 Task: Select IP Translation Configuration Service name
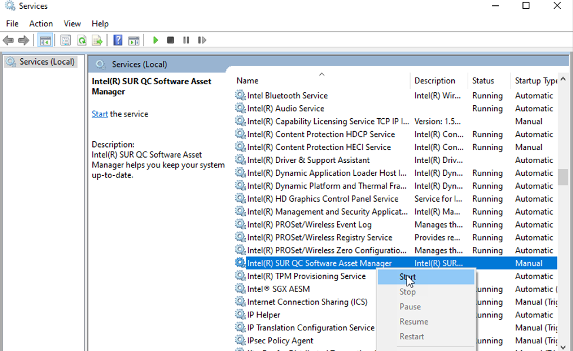pyautogui.click(x=311, y=327)
